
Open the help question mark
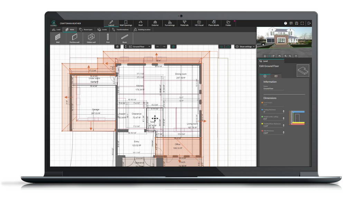(x=286, y=23)
